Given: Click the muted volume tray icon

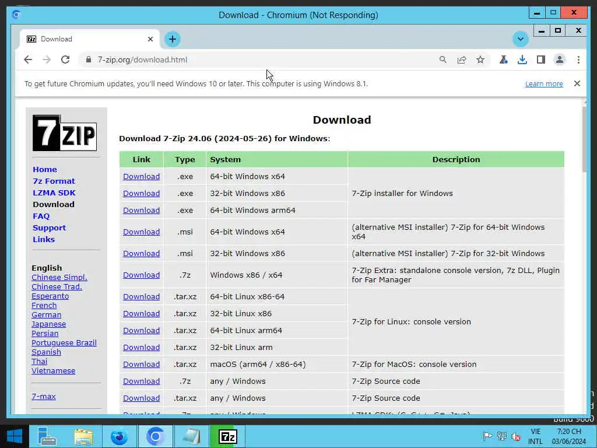Looking at the screenshot, I should coord(517,436).
